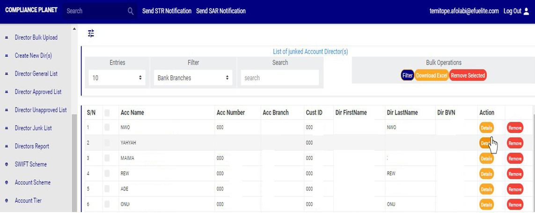The width and height of the screenshot is (535, 213).
Task: Focus the table search input field
Action: click(279, 78)
